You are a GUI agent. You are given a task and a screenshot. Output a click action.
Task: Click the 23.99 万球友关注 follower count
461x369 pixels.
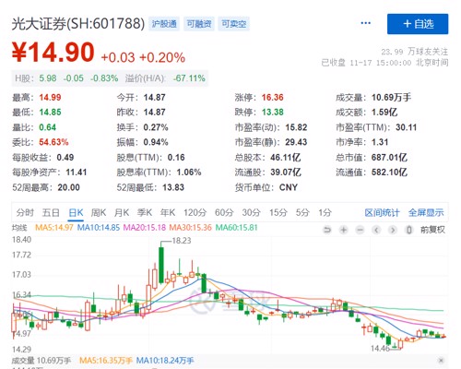tap(415, 52)
